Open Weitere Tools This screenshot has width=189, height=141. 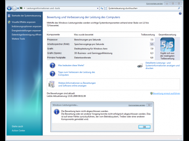point(18,39)
